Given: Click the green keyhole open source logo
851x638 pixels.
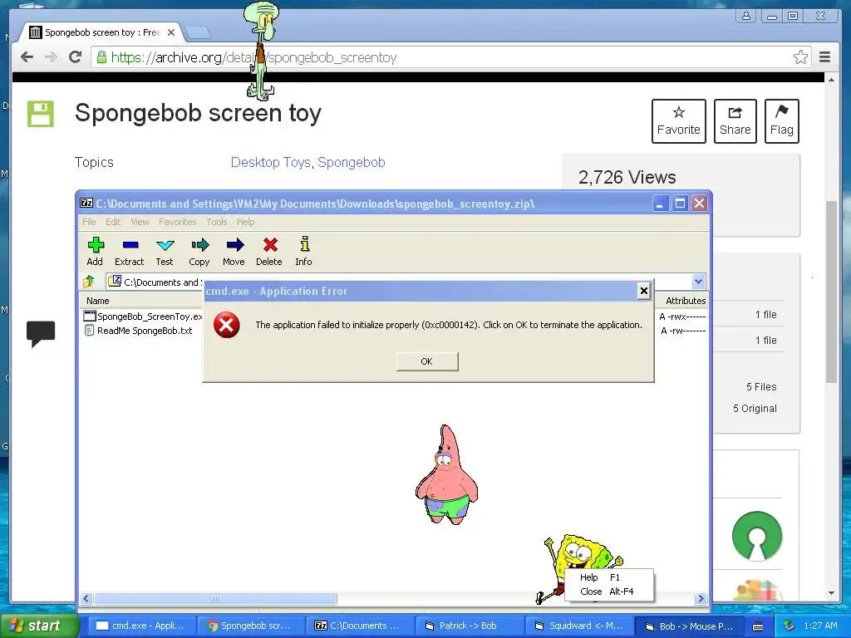Looking at the screenshot, I should (x=757, y=536).
